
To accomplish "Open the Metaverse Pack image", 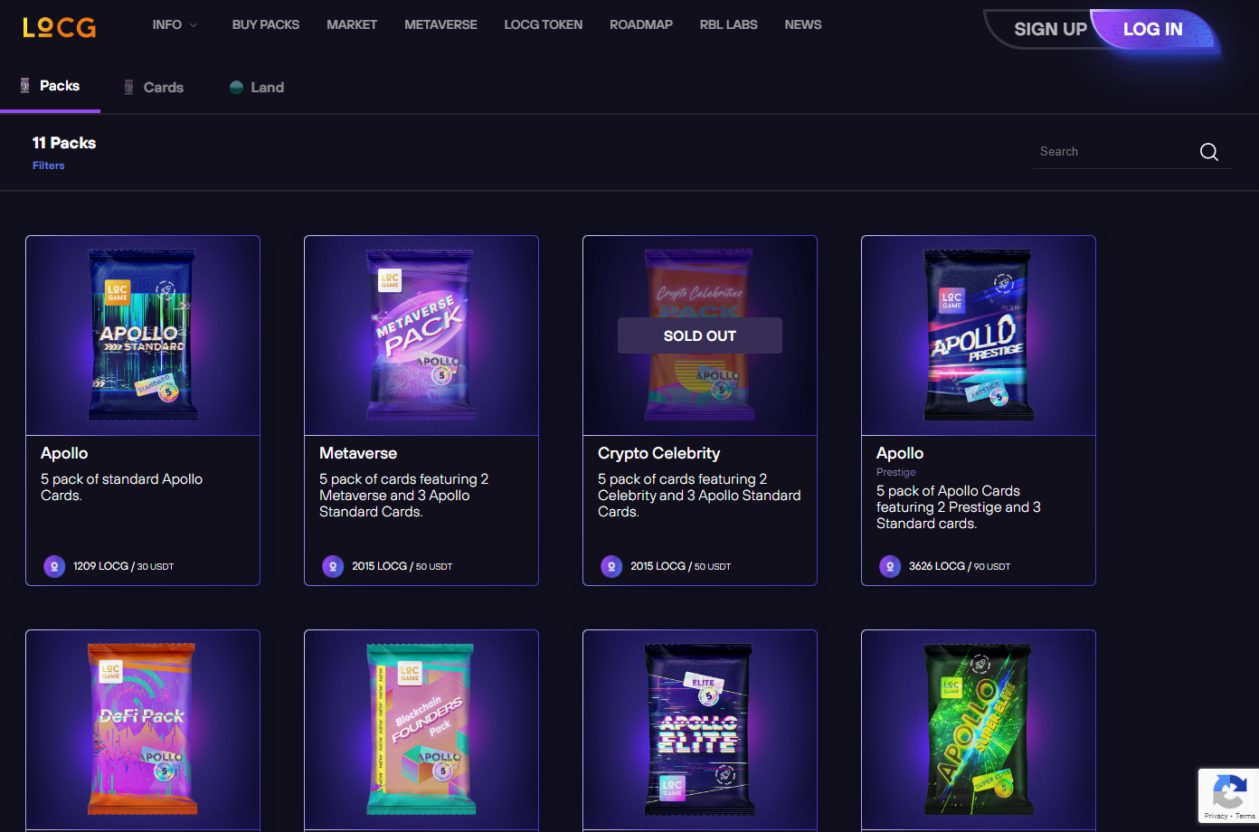I will click(421, 336).
